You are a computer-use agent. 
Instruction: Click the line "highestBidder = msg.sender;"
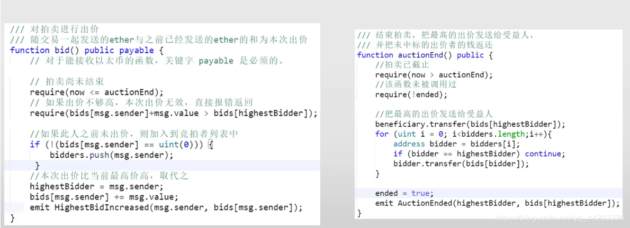pos(97,186)
